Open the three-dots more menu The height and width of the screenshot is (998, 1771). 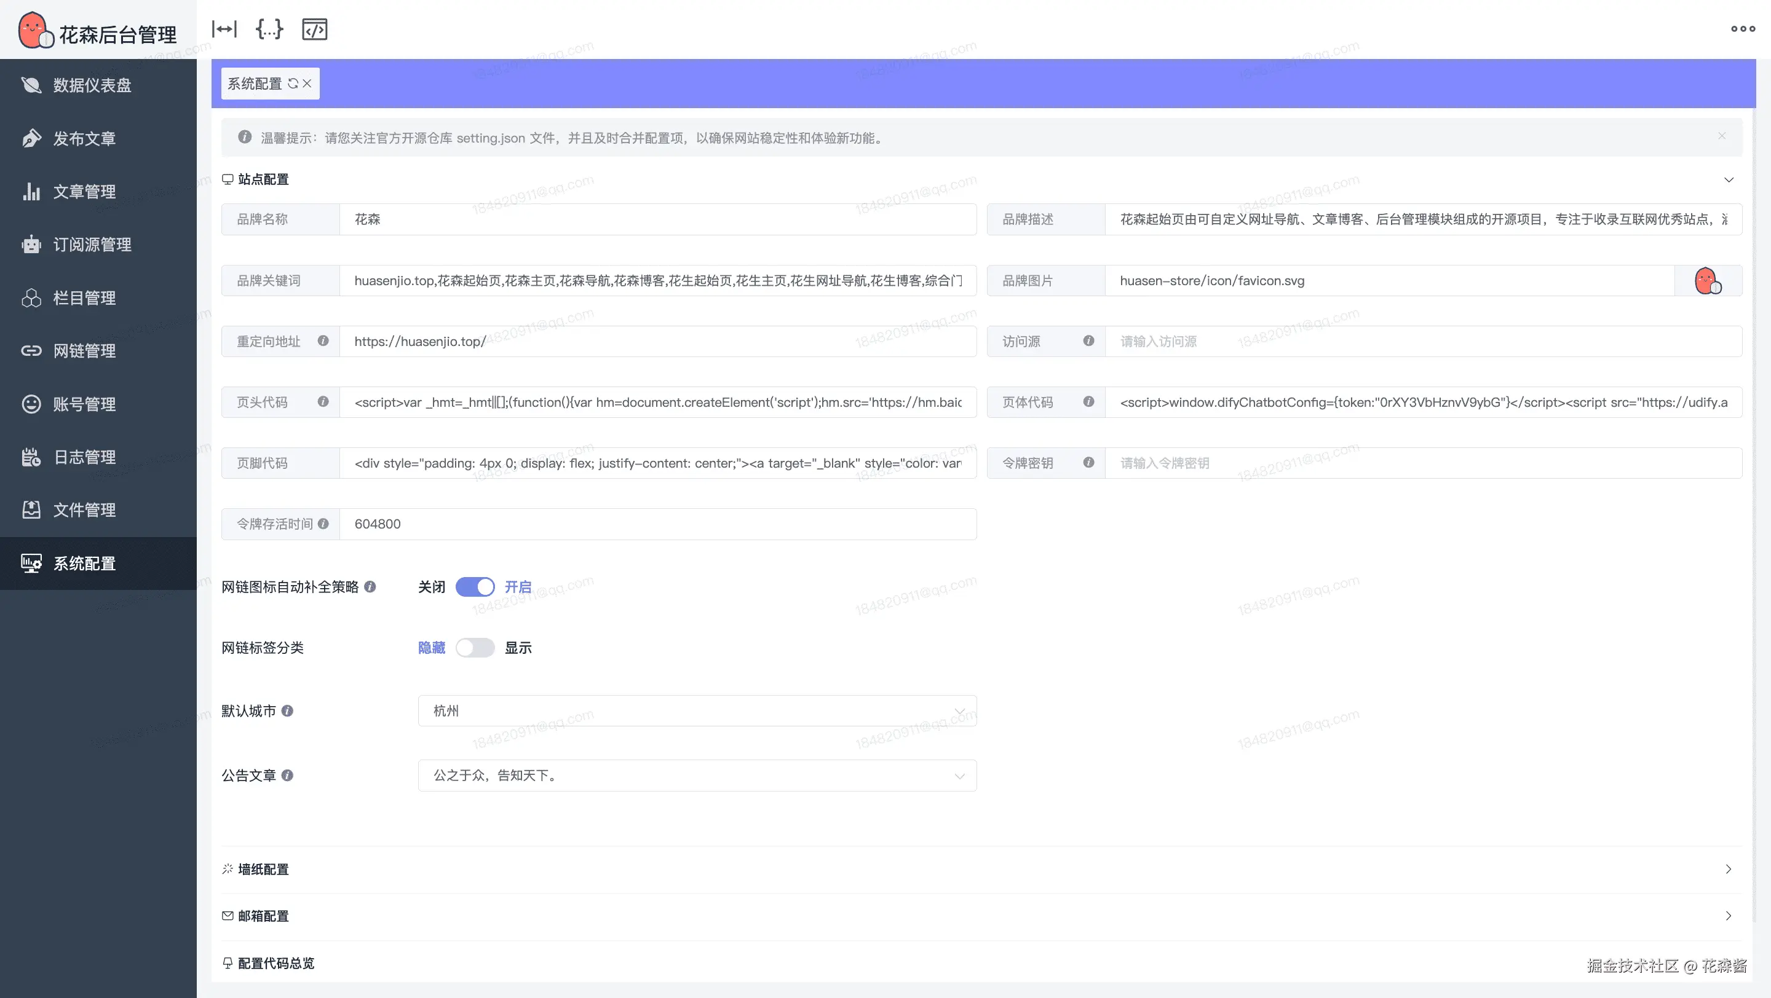click(1743, 29)
